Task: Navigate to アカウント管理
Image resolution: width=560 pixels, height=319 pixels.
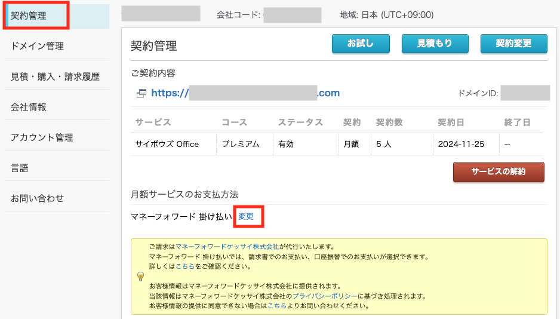Action: pyautogui.click(x=42, y=137)
